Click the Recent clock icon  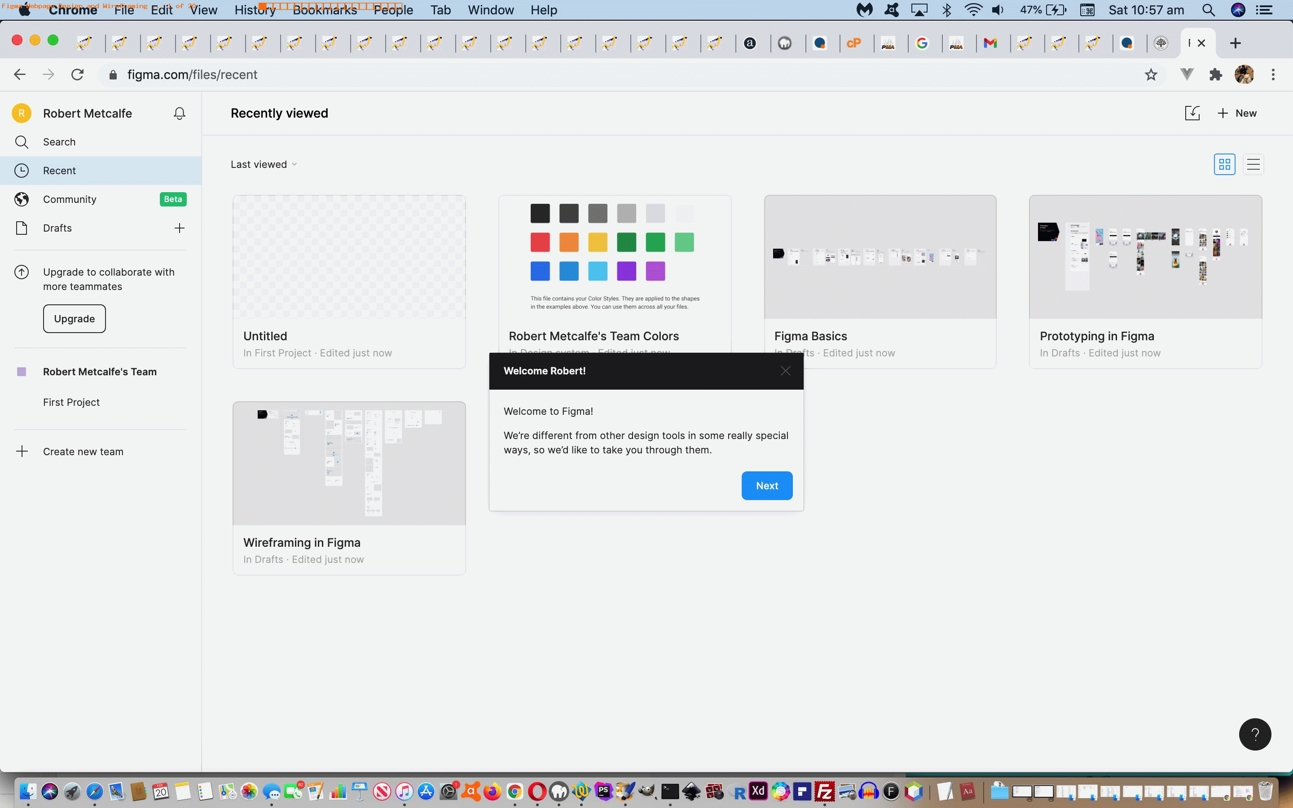(x=22, y=171)
